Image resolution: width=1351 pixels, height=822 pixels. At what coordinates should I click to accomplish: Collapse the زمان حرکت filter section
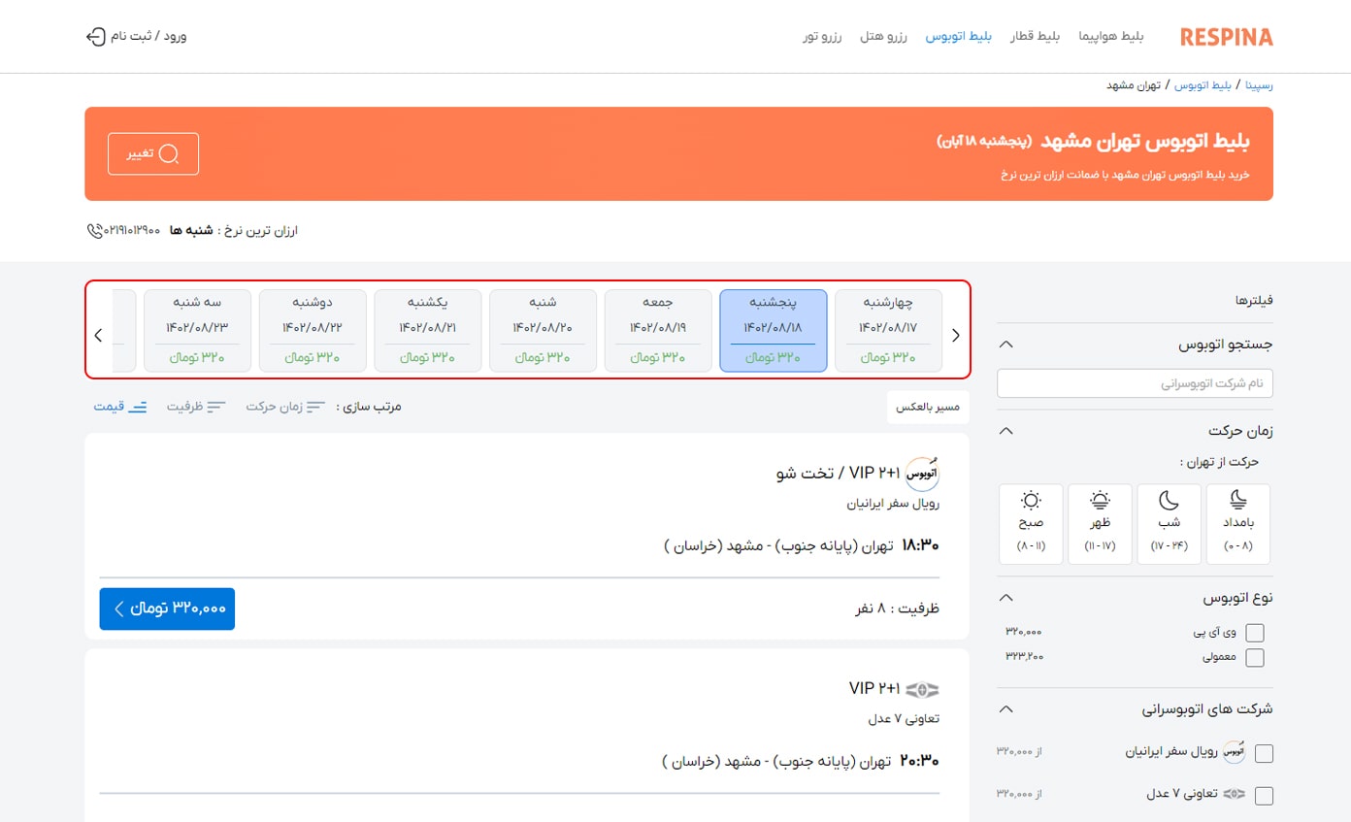coord(1005,430)
